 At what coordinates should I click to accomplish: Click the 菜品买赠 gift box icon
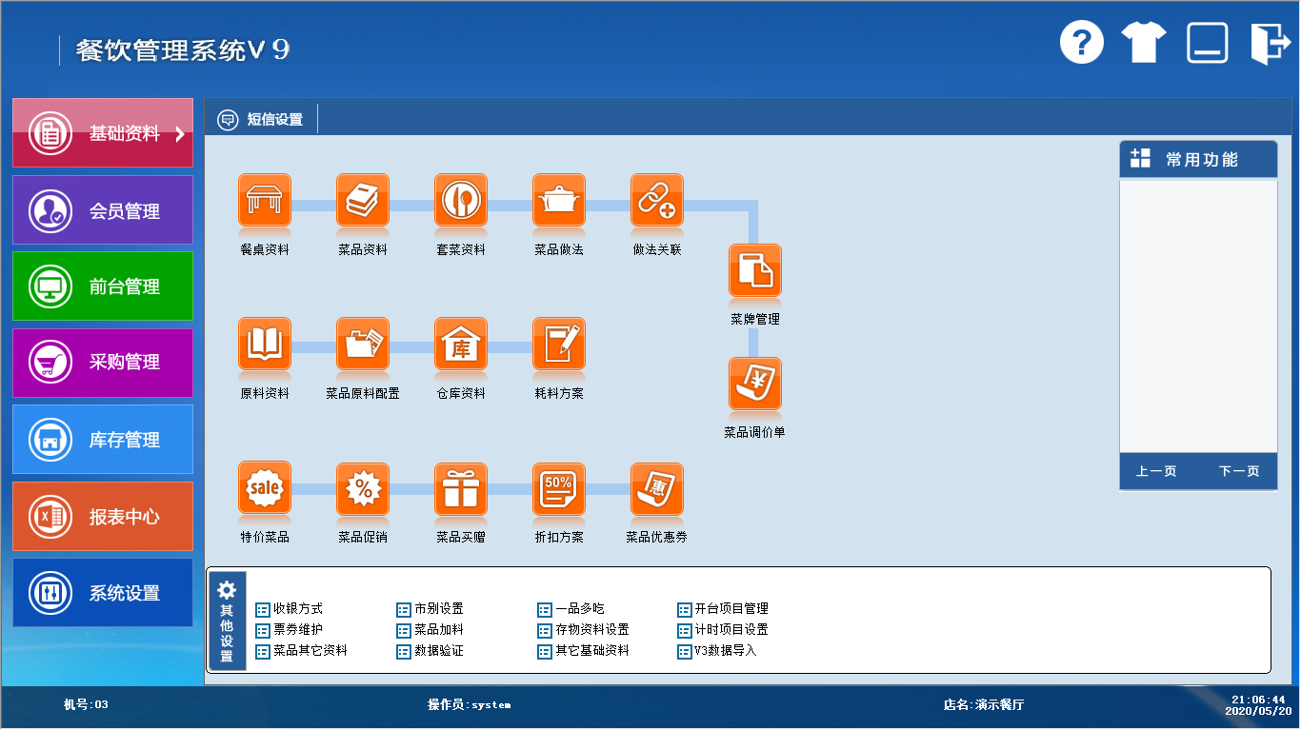461,488
